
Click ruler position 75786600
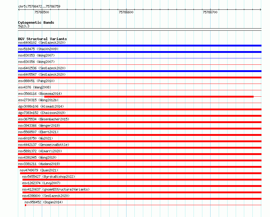coord(126,12)
